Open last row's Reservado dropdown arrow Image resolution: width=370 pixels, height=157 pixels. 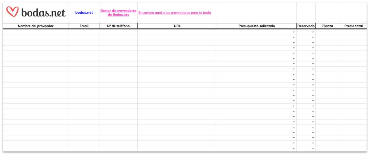click(313, 148)
